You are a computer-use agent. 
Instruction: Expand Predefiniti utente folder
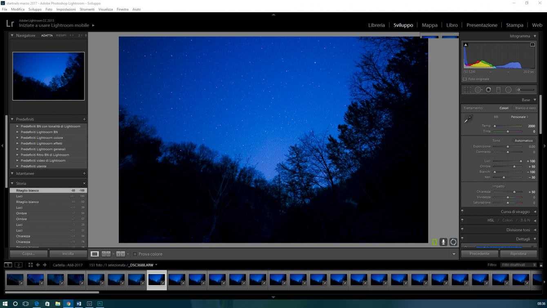click(18, 166)
